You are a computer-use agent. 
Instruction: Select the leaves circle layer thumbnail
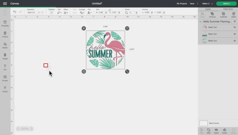tap(204, 41)
